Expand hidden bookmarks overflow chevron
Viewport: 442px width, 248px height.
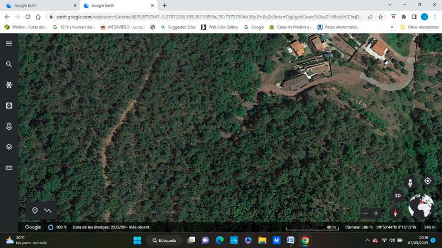(x=392, y=27)
